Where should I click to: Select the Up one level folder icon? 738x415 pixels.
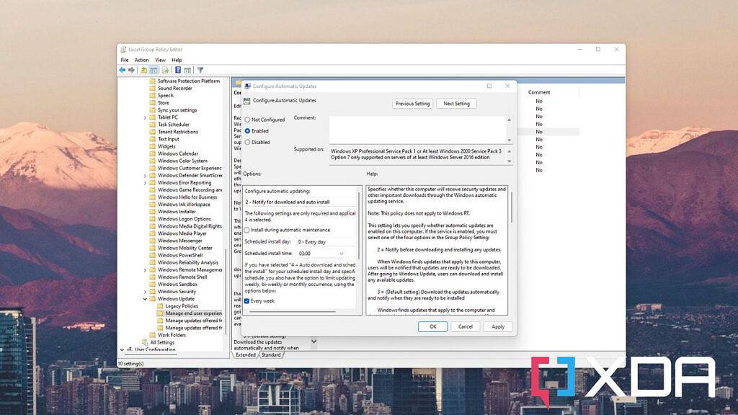[143, 70]
